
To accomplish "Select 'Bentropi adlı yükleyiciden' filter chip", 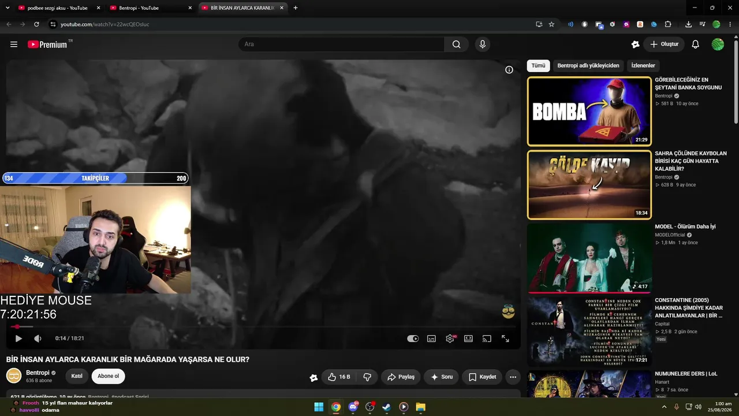I will (588, 66).
